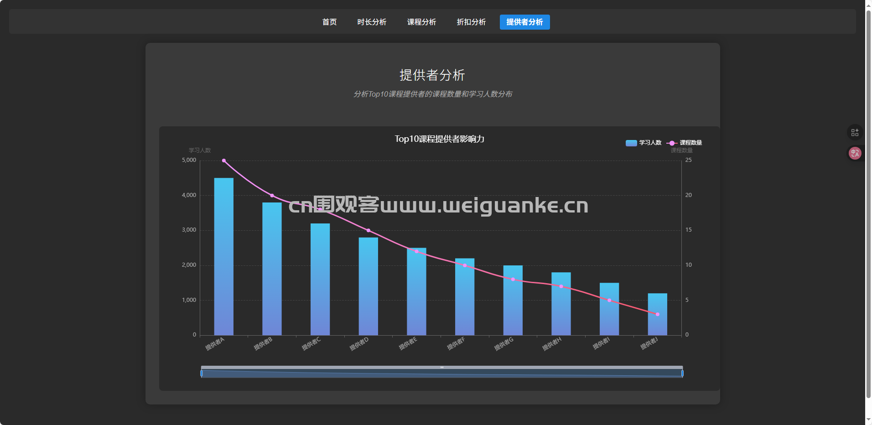Click the pink line marker icon in legend
Screen dimensions: 872x425
pos(672,143)
